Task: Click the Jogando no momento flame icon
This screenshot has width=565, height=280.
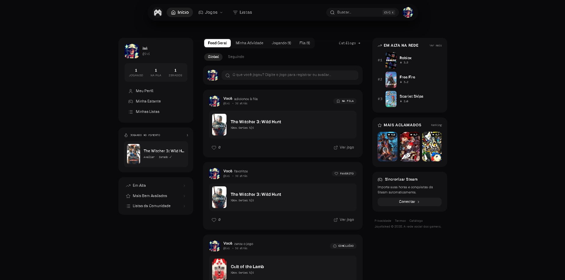Action: click(126, 135)
